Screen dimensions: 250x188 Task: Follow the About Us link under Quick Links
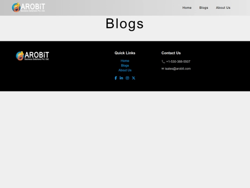tap(125, 70)
